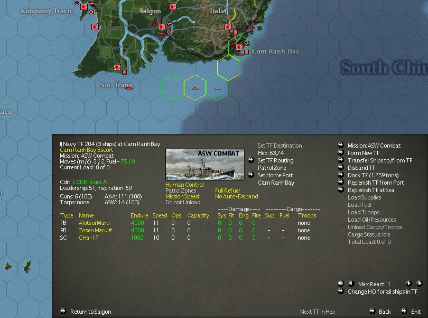Click the arrow icon beside Set Home Port

(251, 175)
